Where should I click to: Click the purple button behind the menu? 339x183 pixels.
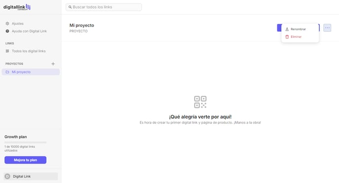[x=279, y=28]
